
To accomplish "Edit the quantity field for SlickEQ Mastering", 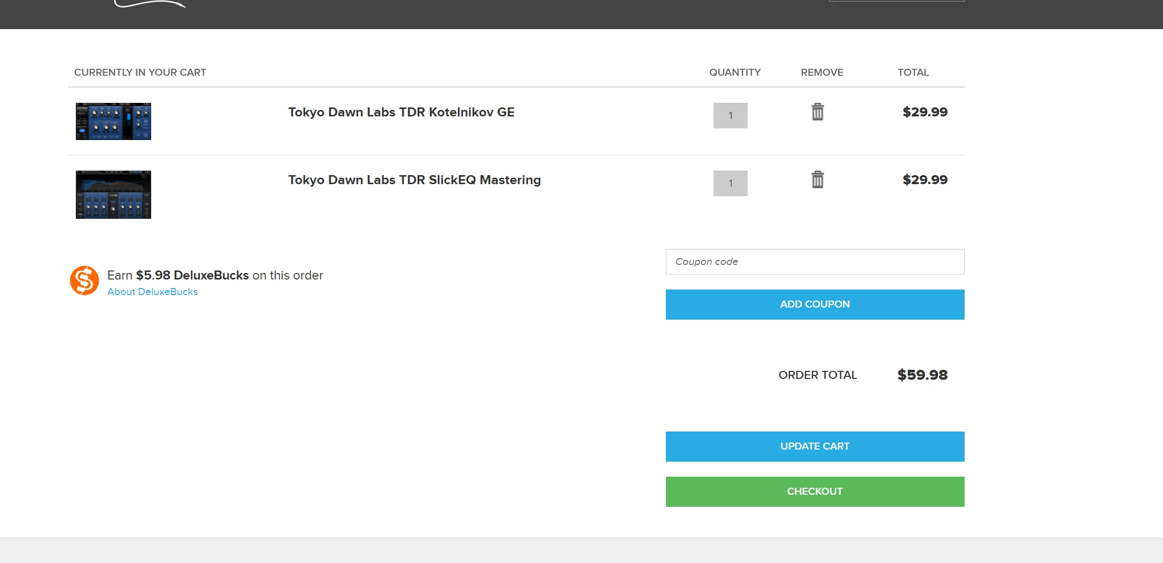I will coord(731,184).
